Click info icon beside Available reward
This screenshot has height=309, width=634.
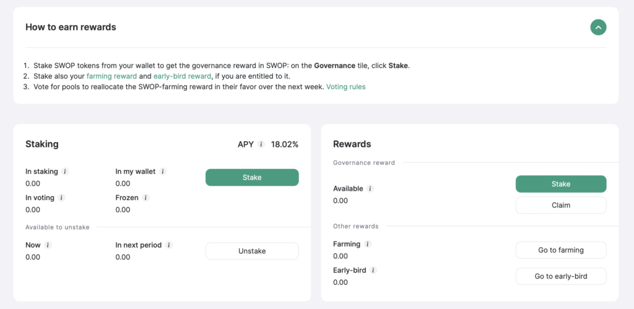pyautogui.click(x=370, y=188)
